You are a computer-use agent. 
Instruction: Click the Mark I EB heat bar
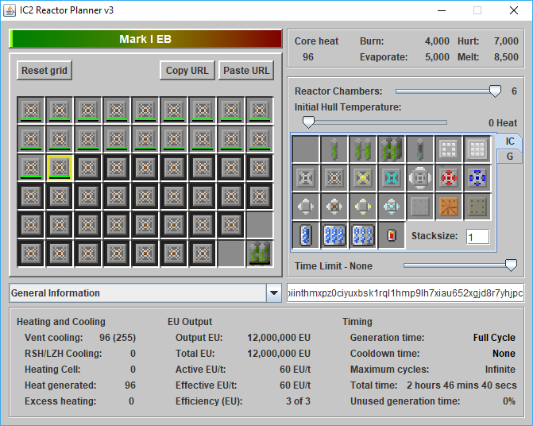point(146,39)
